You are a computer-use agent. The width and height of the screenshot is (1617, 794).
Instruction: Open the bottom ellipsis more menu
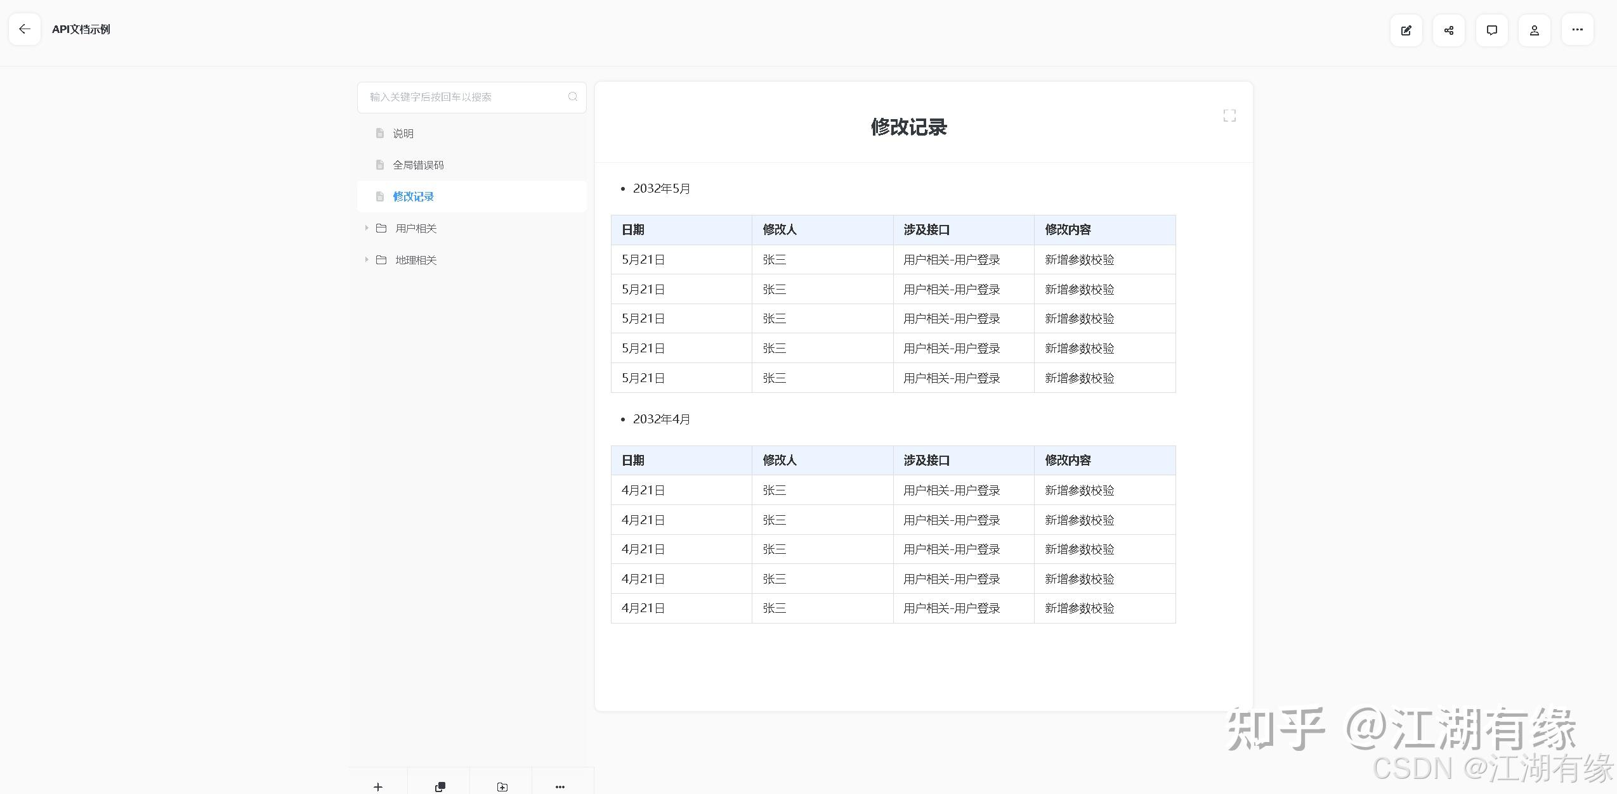560,786
